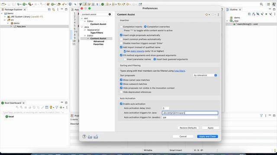This screenshot has width=277, height=155.
Task: Open the Search magnifier in Eclipse toolbar
Action: click(x=261, y=4)
